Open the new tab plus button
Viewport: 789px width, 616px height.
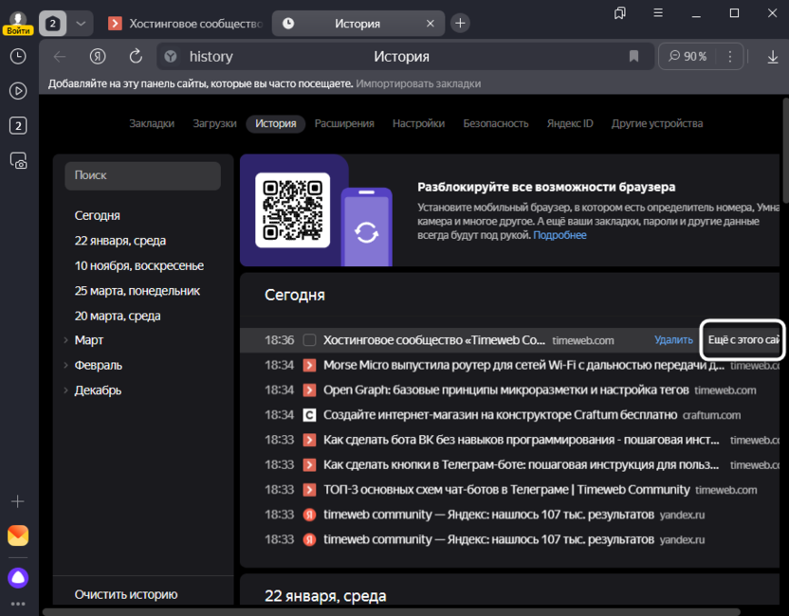[x=460, y=23]
